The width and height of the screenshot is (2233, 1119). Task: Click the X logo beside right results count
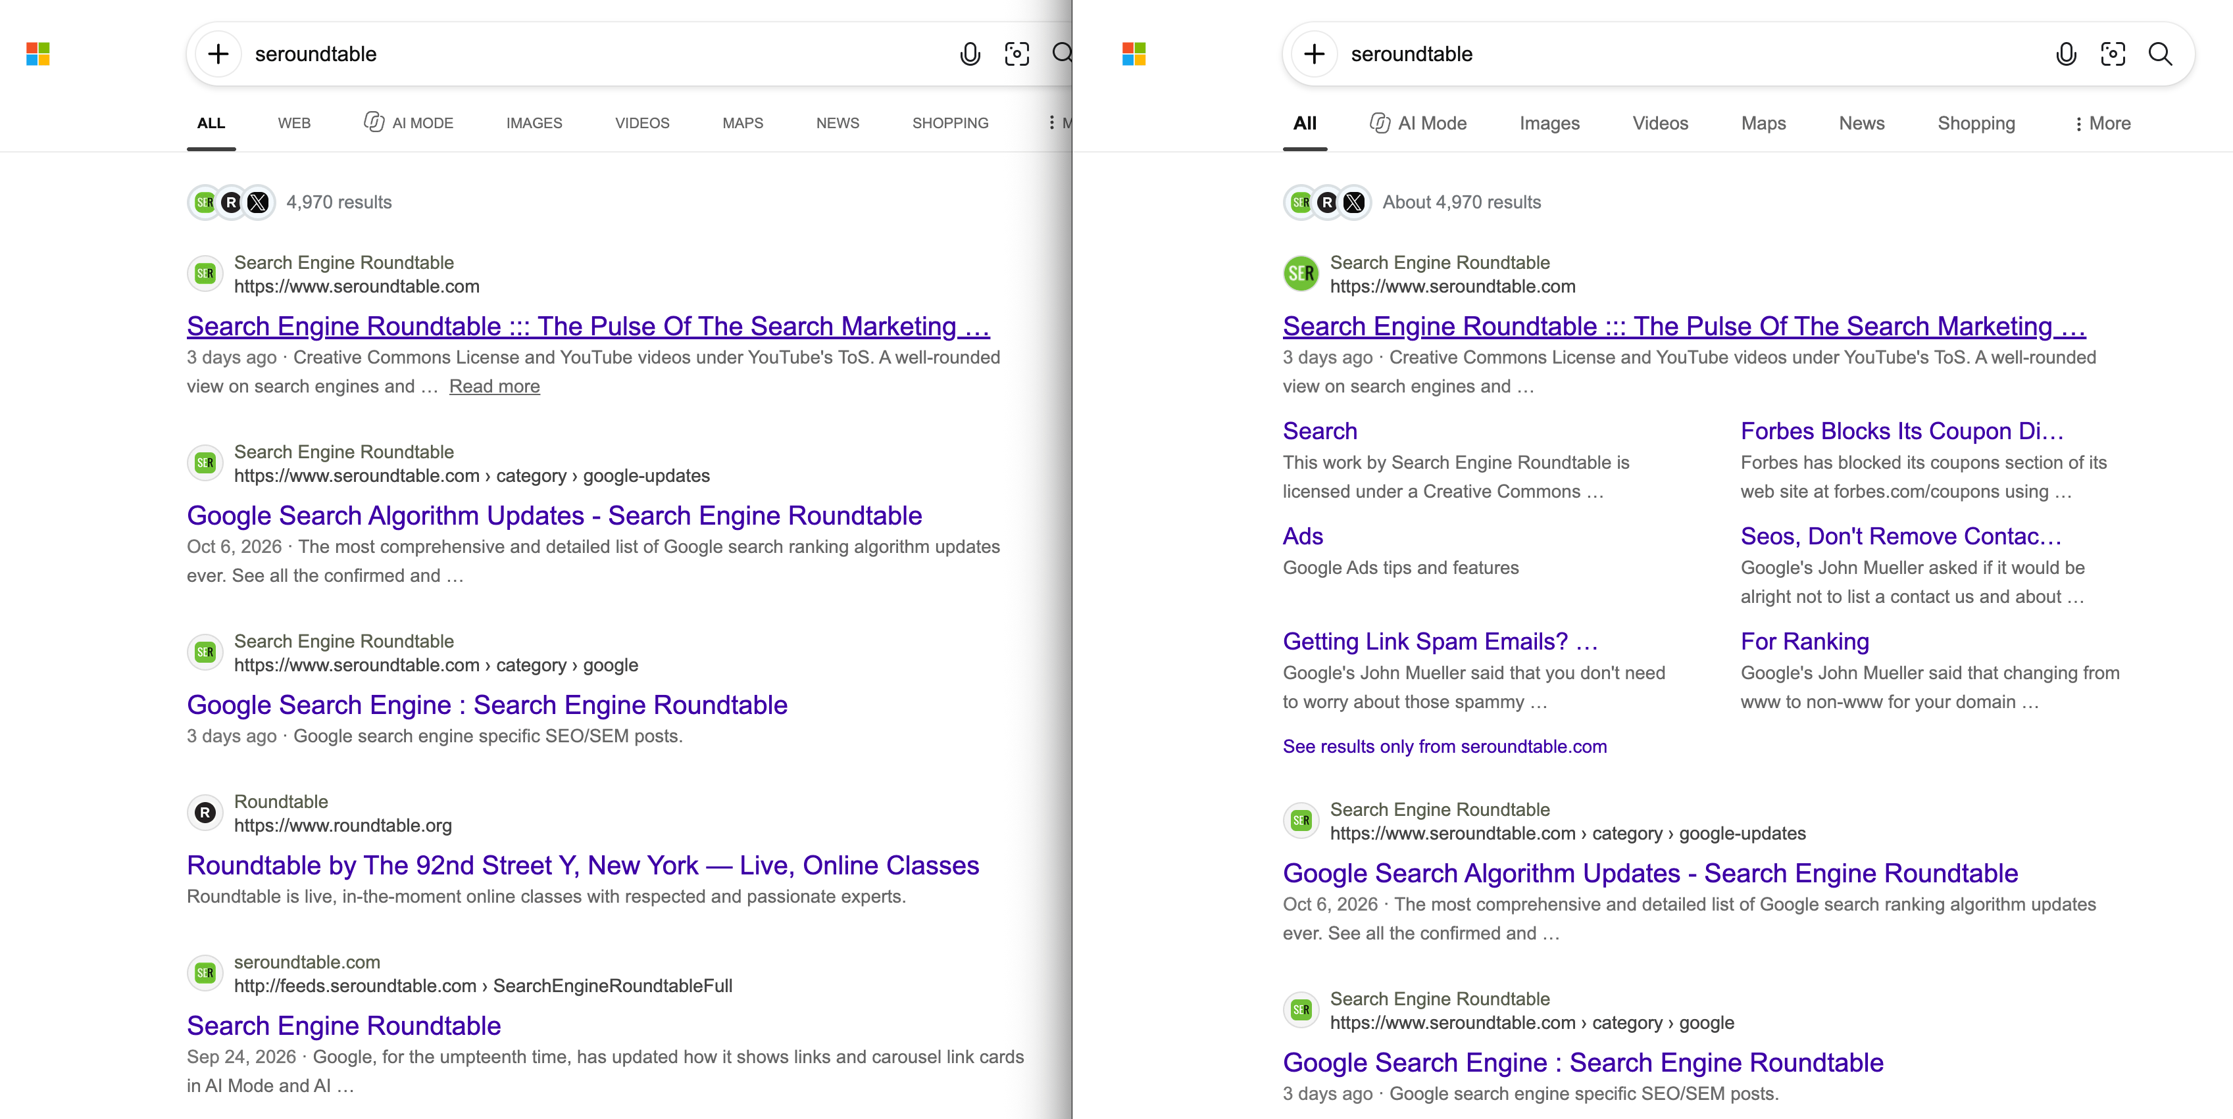pos(1354,202)
